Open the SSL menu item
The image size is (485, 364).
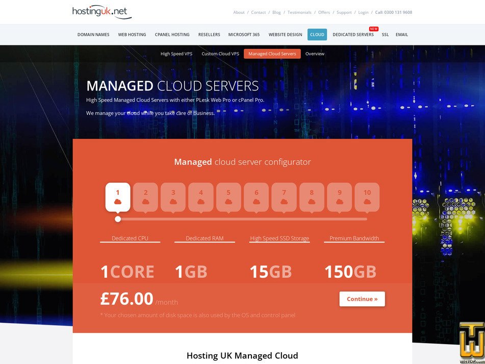(385, 35)
